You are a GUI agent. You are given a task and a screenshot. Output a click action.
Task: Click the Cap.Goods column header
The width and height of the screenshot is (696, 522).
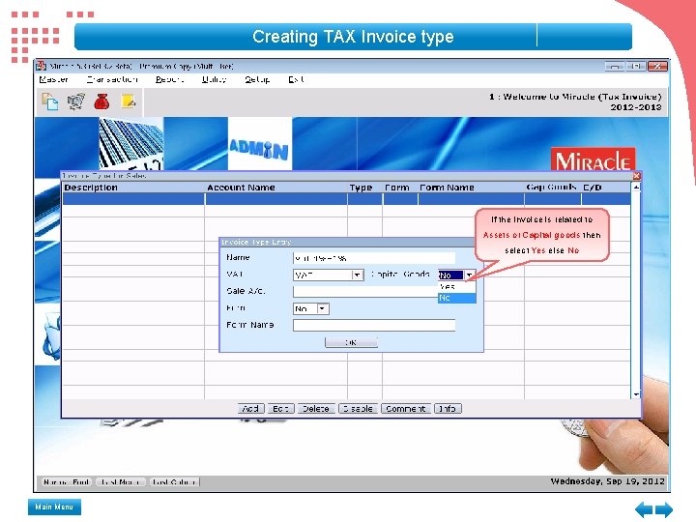tap(551, 188)
